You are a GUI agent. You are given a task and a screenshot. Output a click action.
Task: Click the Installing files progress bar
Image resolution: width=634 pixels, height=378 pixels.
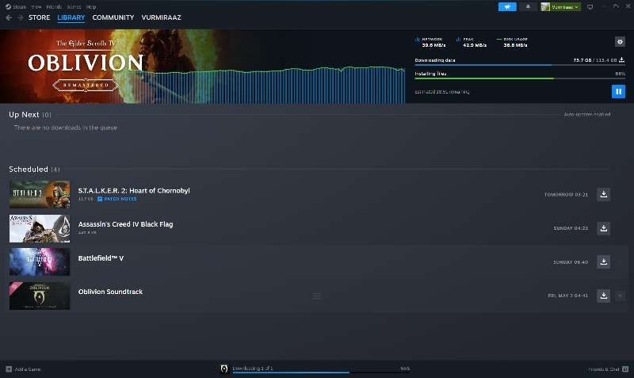pos(520,78)
